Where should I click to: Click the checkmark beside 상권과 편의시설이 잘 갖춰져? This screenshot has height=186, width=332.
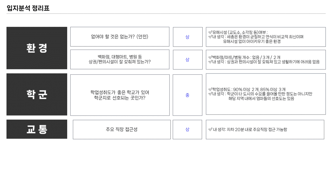pos(210,62)
